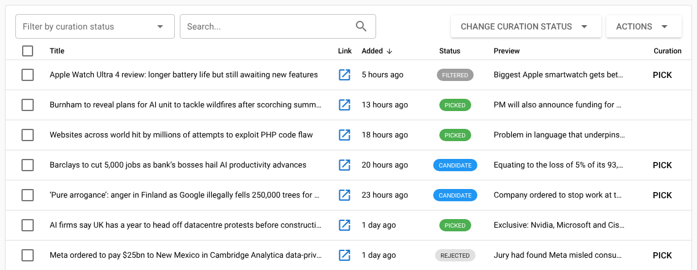Click the Link column header
697x270 pixels.
click(x=344, y=51)
